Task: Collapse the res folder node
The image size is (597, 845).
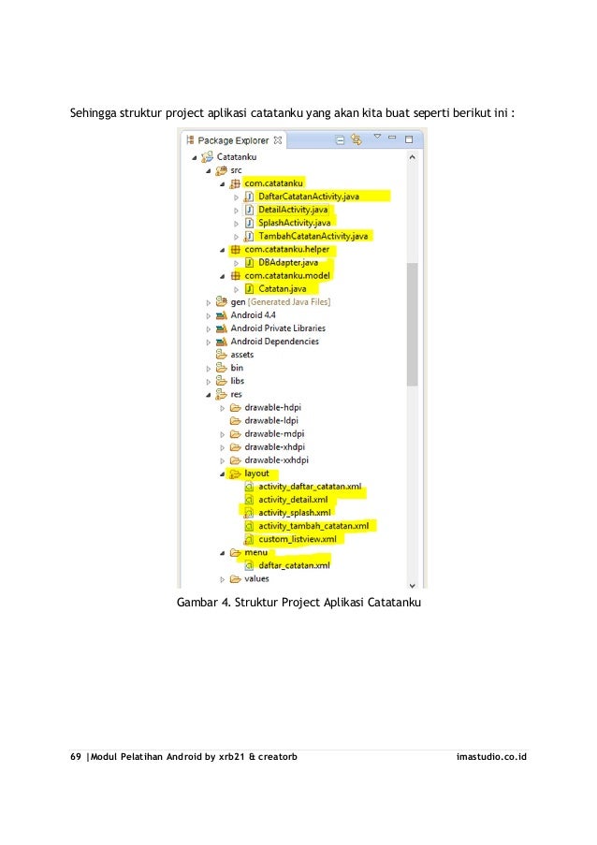Action: [x=209, y=395]
